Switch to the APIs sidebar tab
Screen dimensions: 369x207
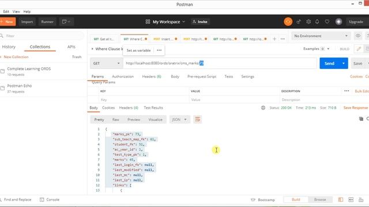point(71,47)
